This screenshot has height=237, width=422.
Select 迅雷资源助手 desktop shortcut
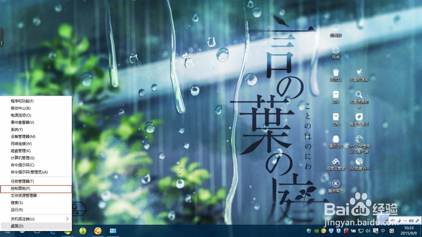pos(359,100)
